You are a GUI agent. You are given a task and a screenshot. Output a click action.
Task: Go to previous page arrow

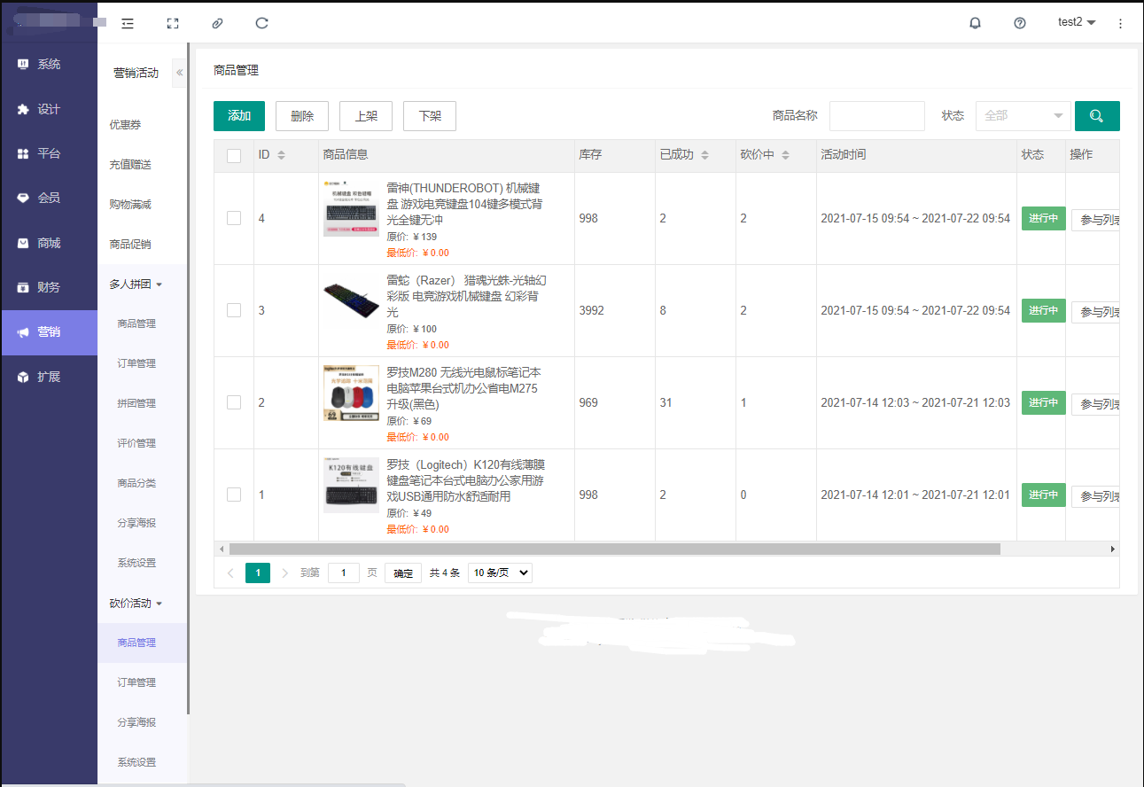[230, 573]
